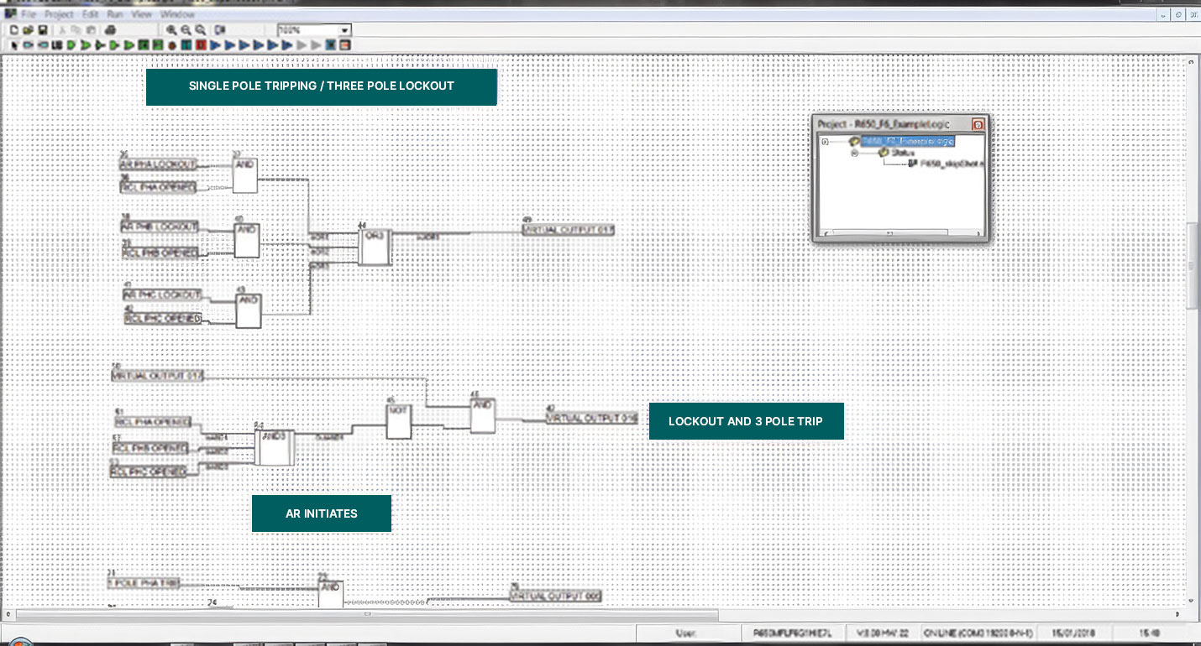Image resolution: width=1201 pixels, height=646 pixels.
Task: Click the Print icon
Action: tap(110, 30)
